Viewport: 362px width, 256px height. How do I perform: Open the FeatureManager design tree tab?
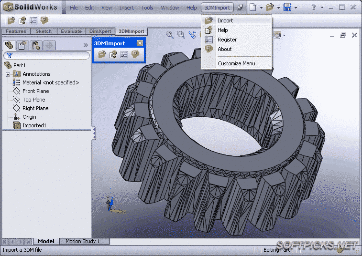pyautogui.click(x=9, y=45)
